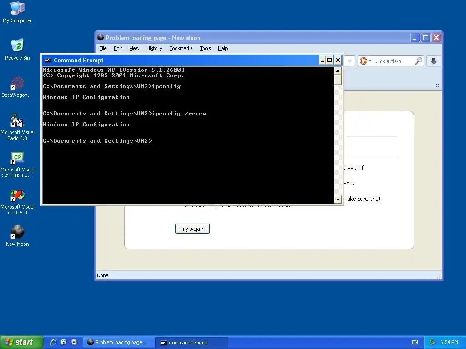Viewport: 466px width, 349px height.
Task: Launch Windows Media Player from Quick Launch
Action: [74, 342]
